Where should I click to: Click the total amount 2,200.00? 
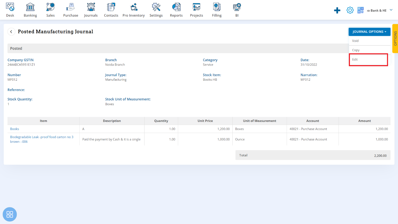tap(380, 156)
